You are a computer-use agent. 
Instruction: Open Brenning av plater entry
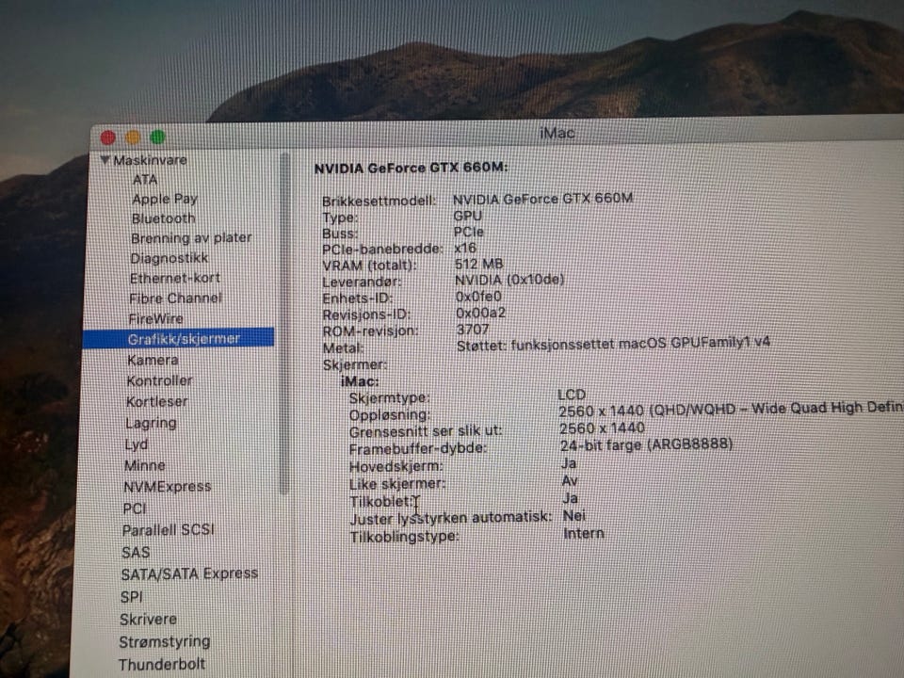[191, 238]
